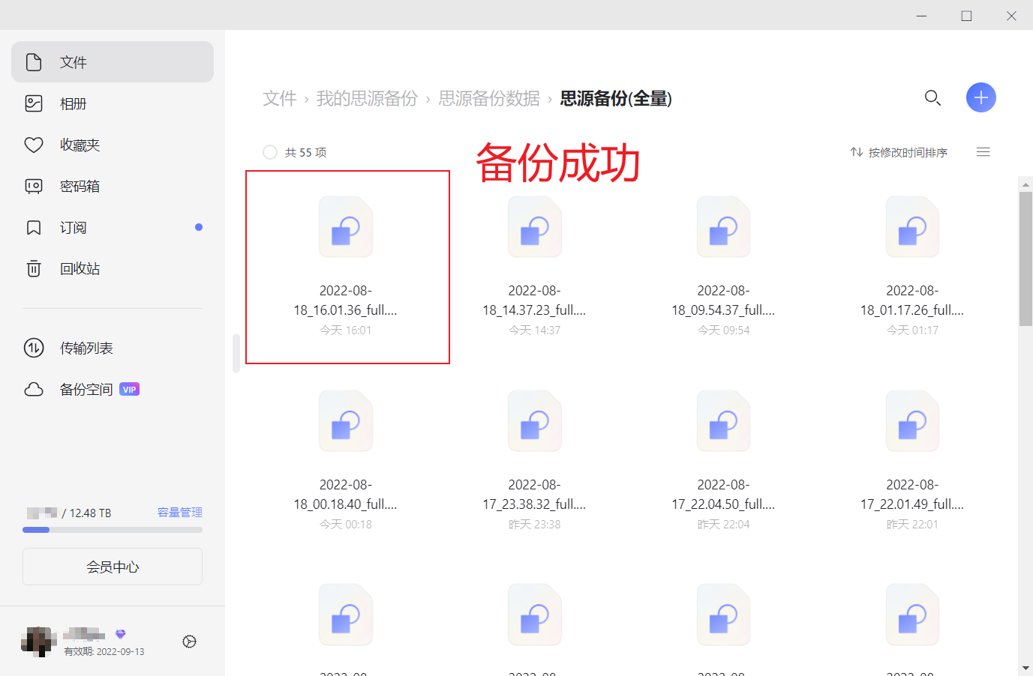Image resolution: width=1033 pixels, height=676 pixels.
Task: Open settings gear next to profile
Action: tap(190, 642)
